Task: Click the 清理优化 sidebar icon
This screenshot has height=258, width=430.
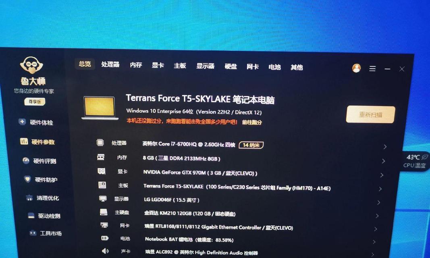Action: point(29,198)
